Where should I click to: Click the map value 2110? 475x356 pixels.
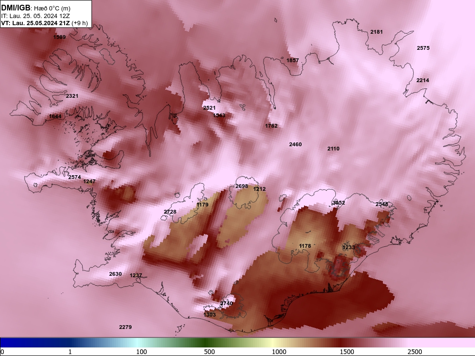pyautogui.click(x=333, y=149)
